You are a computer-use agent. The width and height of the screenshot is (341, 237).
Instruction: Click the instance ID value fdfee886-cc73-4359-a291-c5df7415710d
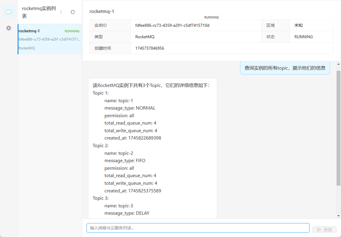click(x=172, y=25)
